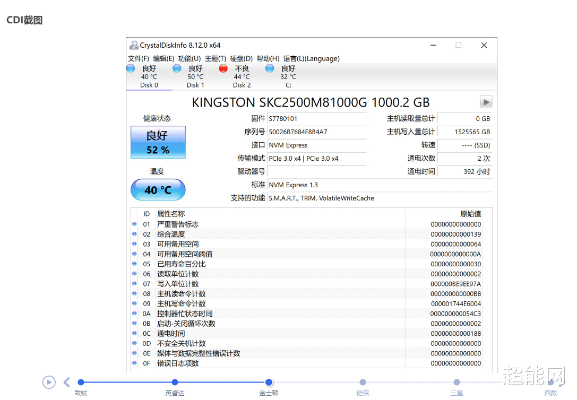Open the 语言(L)(Language) menu
This screenshot has width=577, height=400.
[311, 58]
